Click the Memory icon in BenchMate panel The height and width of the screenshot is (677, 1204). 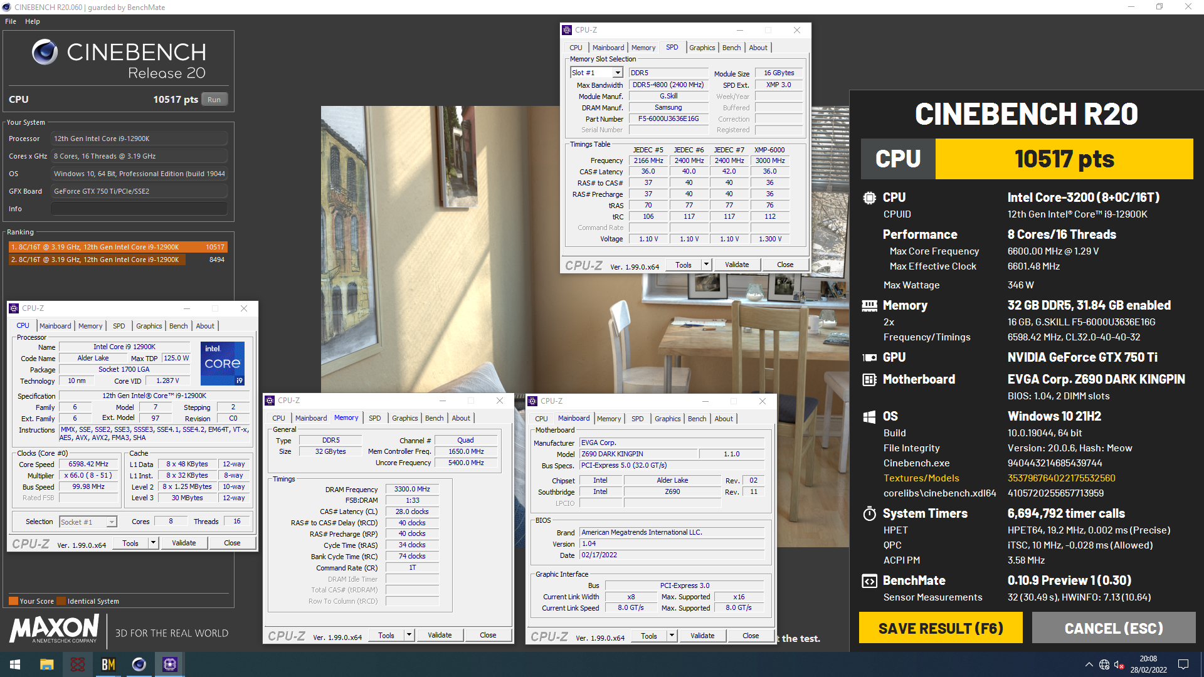coord(869,305)
